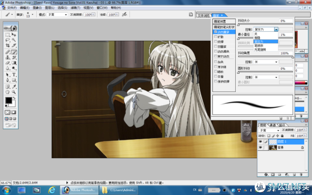312x195 pixels.
Task: Select the Eraser tool
Action: (7, 63)
